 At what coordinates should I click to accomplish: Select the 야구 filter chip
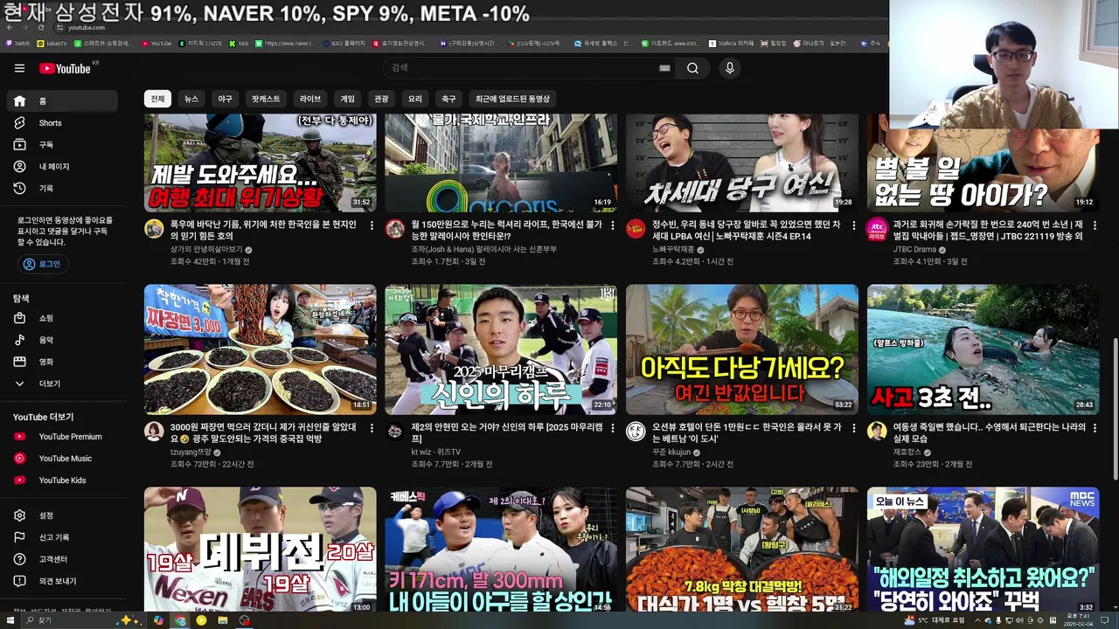(225, 99)
